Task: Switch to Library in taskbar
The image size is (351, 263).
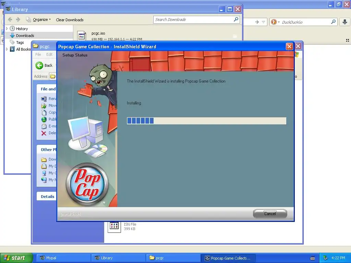Action: tap(118, 258)
